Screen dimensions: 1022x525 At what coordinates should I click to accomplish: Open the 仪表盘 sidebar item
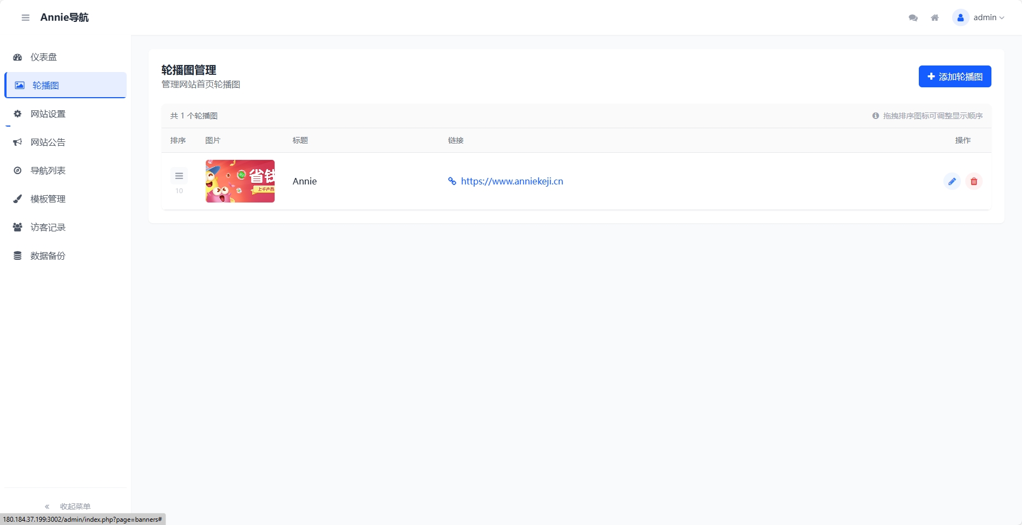point(43,57)
